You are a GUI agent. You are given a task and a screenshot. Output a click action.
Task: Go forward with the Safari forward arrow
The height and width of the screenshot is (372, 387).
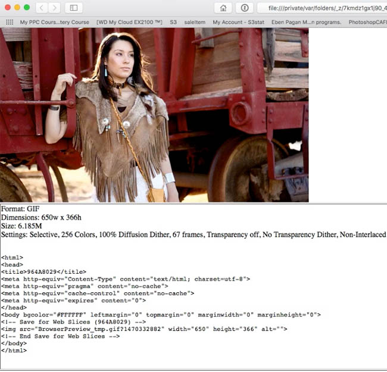coord(54,8)
